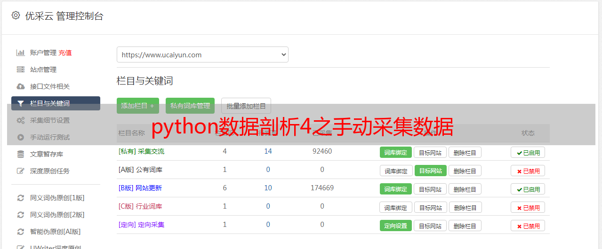Screen dimensions: 602x249
Task: Click 目标网站 for 网站更新 row
Action: click(430, 189)
